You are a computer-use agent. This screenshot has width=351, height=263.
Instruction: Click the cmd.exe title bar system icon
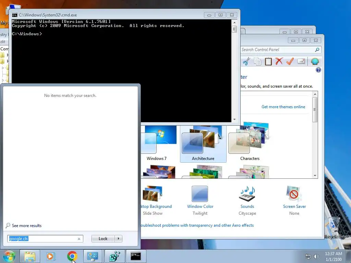(15, 15)
